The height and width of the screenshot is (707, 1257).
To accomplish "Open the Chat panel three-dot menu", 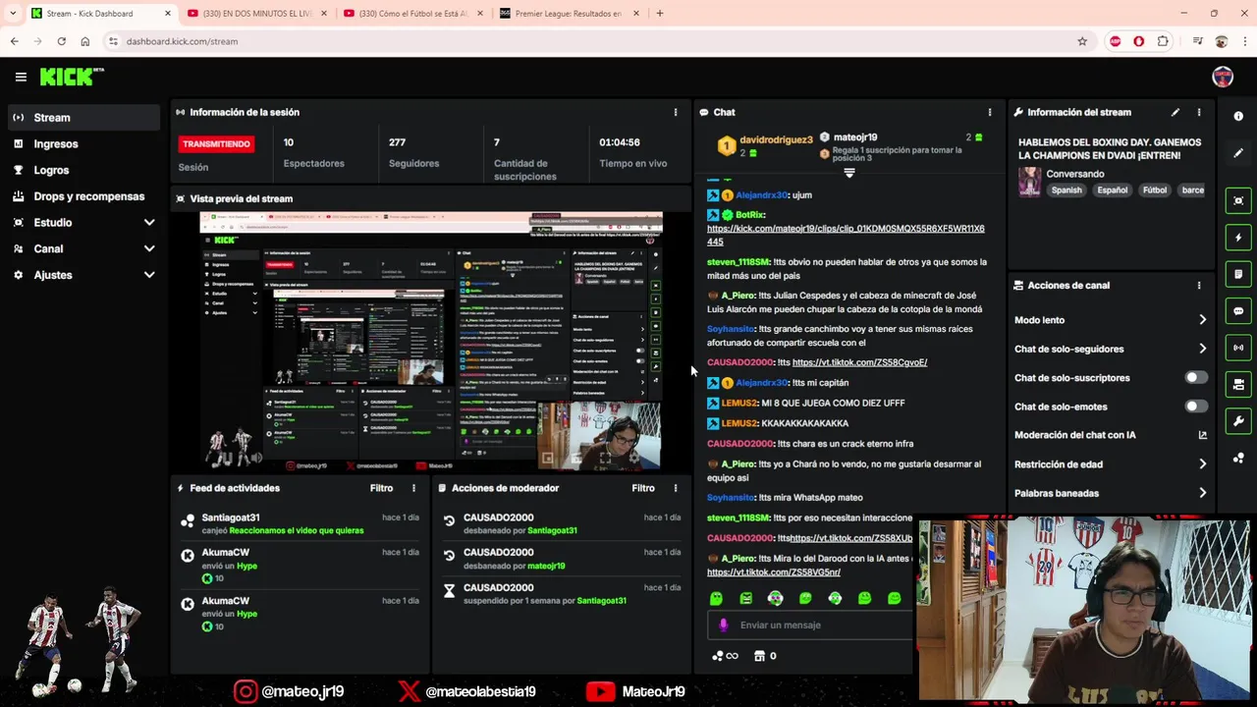I will click(x=990, y=112).
